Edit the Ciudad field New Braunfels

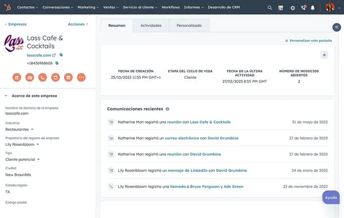(18, 175)
